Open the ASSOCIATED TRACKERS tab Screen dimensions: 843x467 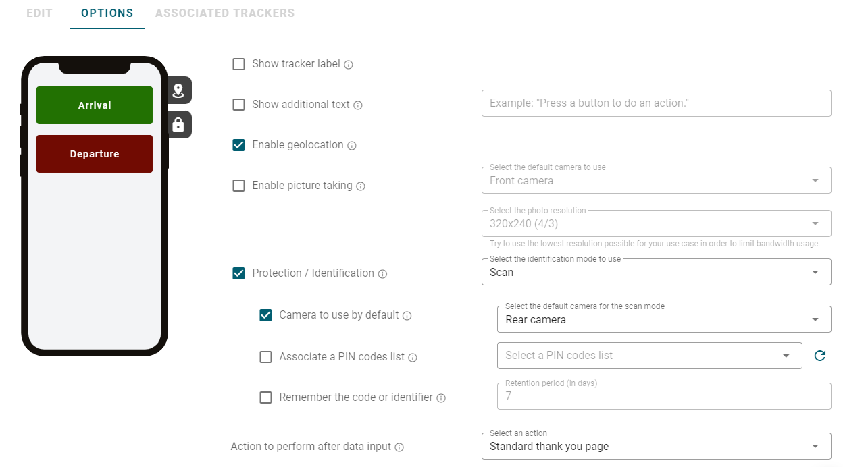pyautogui.click(x=225, y=13)
